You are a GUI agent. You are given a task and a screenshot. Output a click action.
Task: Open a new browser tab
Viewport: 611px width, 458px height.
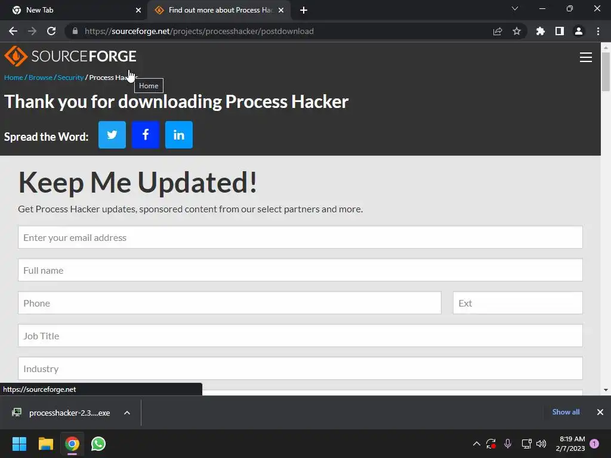tap(304, 10)
